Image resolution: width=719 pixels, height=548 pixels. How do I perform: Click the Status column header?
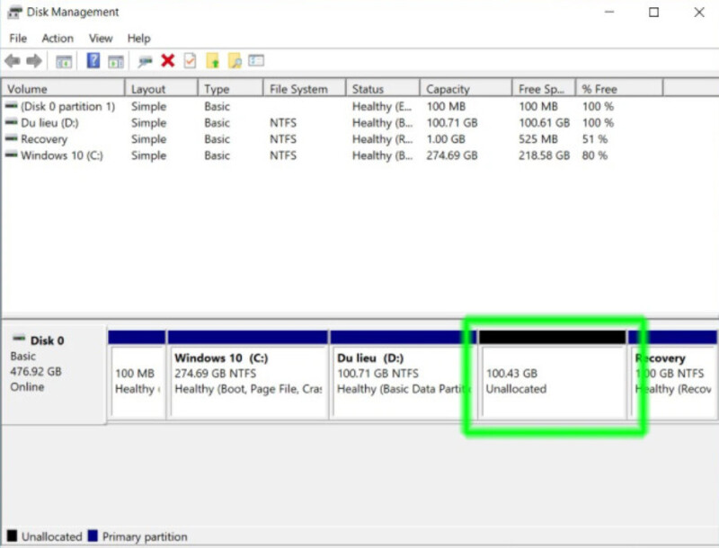tap(383, 88)
